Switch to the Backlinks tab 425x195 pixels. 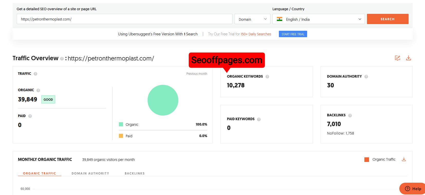pos(135,173)
